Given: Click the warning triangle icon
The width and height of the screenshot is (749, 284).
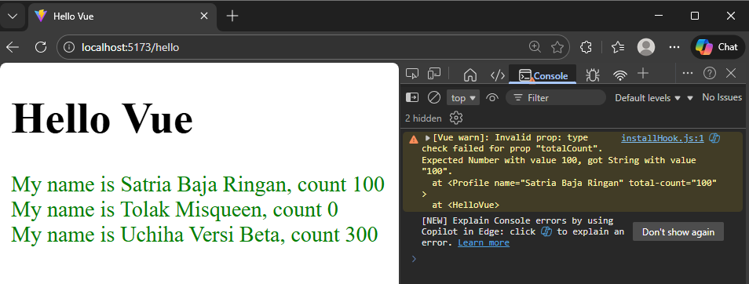Looking at the screenshot, I should (414, 139).
